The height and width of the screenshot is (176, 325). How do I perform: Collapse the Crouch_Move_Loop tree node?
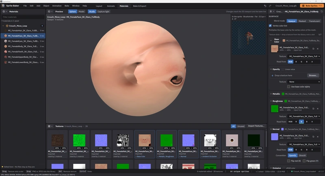[x=3, y=26]
